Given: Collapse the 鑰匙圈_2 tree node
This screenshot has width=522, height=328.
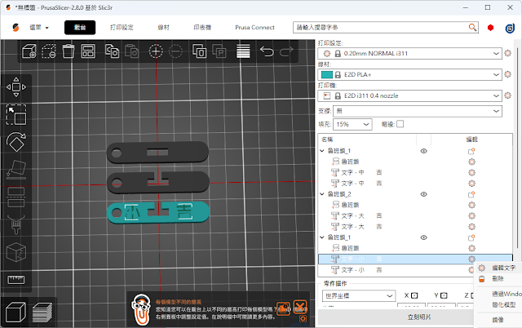Looking at the screenshot, I should pyautogui.click(x=322, y=194).
